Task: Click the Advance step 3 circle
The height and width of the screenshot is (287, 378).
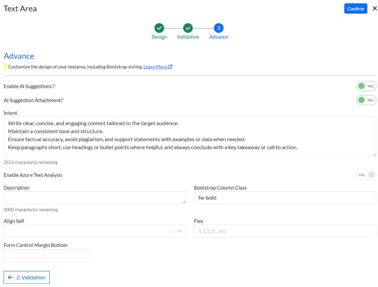Action: 218,28
